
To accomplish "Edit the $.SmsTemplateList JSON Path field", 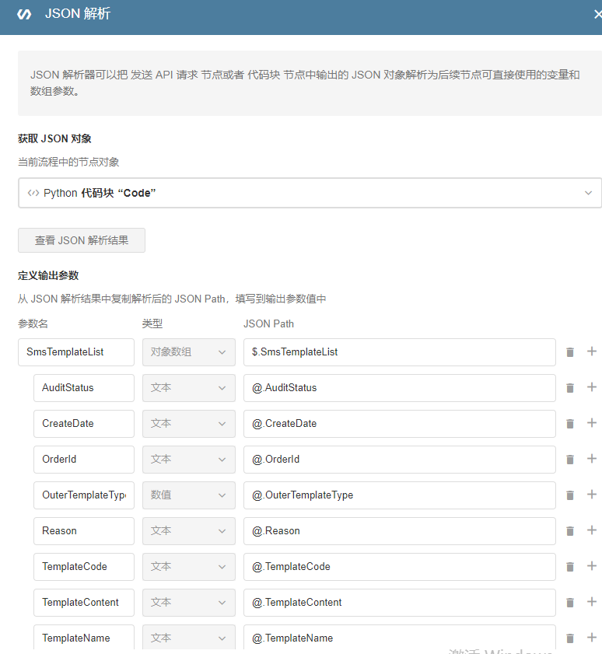I will (x=399, y=352).
